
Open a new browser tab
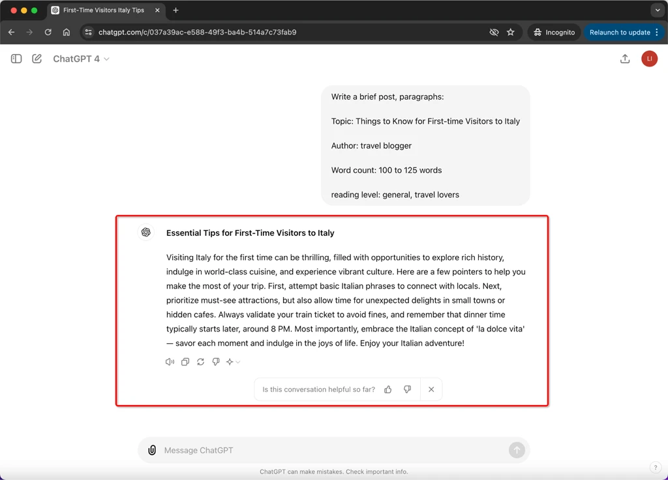(175, 10)
